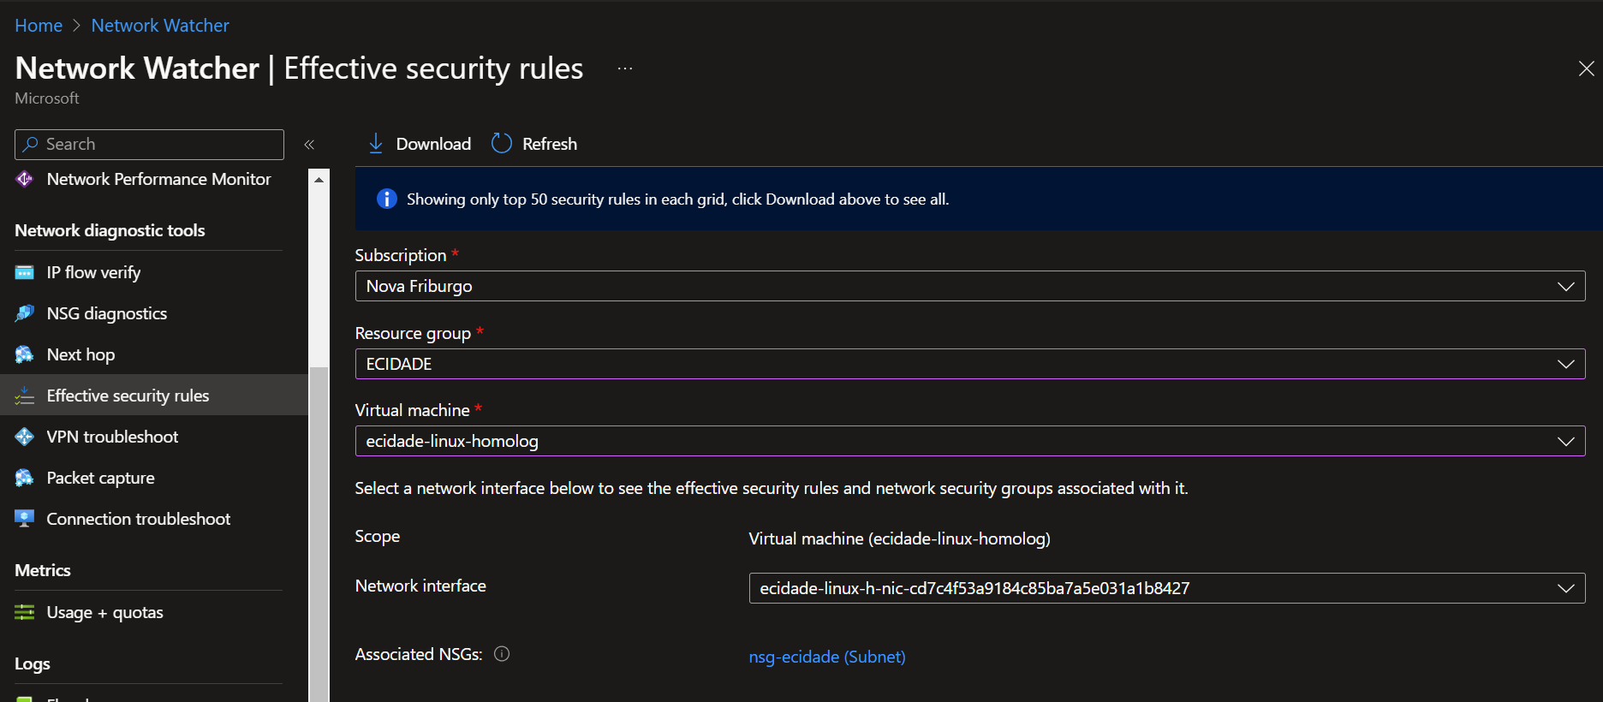Click the Refresh circular arrow icon
Image resolution: width=1603 pixels, height=702 pixels.
[x=502, y=143]
